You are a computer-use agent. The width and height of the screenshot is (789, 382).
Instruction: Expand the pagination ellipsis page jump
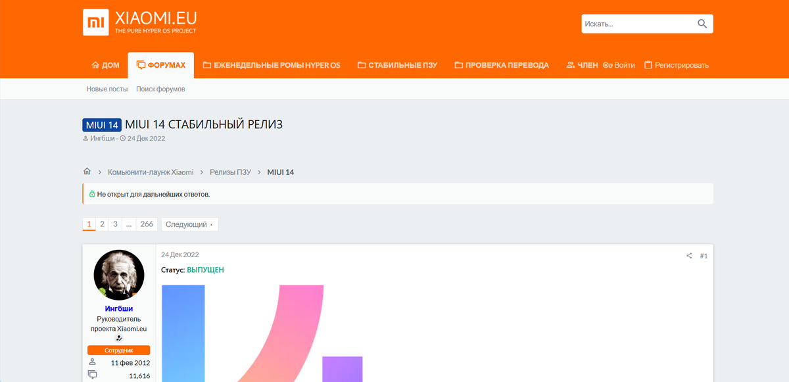(x=129, y=224)
